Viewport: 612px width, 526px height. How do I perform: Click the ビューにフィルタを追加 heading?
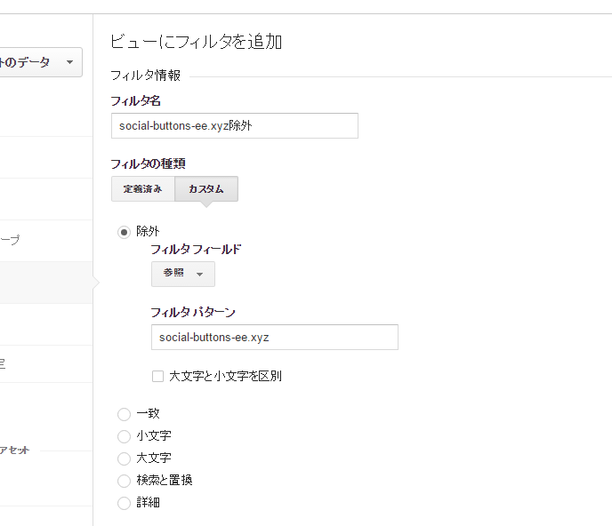point(196,42)
